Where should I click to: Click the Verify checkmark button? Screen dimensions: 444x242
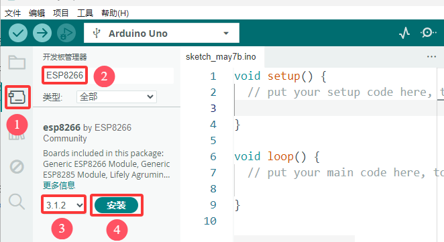coord(18,33)
